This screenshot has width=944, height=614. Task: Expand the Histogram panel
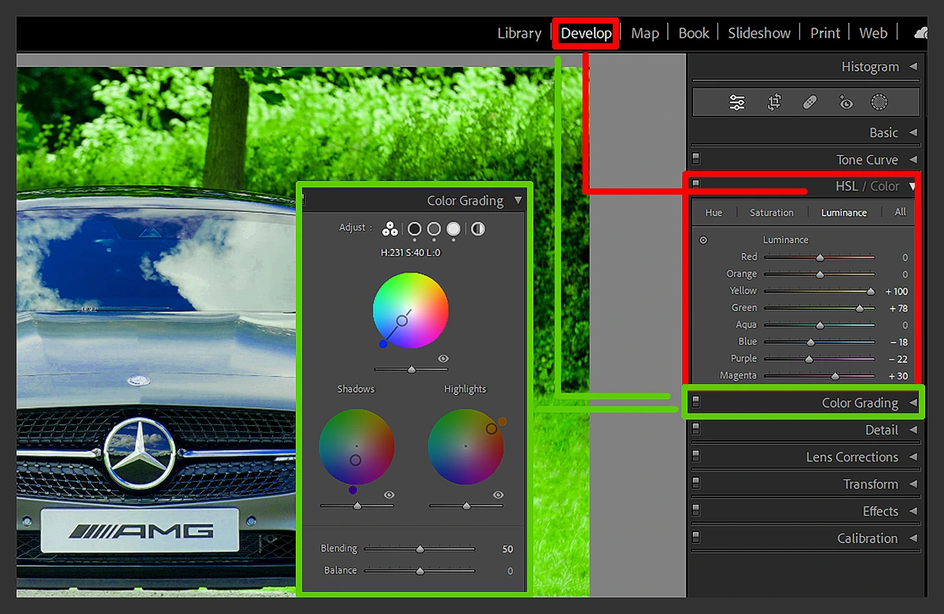click(x=913, y=67)
